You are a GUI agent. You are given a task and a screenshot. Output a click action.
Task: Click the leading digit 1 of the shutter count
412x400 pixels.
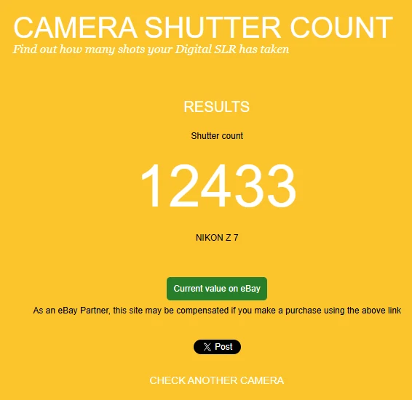tap(151, 185)
